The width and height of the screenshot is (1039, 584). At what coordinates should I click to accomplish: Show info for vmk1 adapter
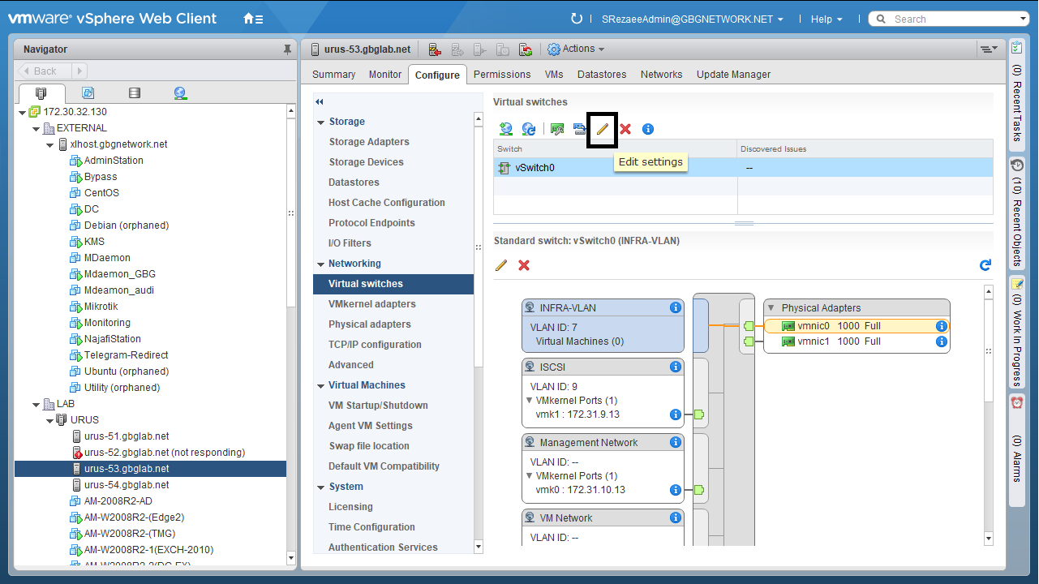pyautogui.click(x=675, y=414)
